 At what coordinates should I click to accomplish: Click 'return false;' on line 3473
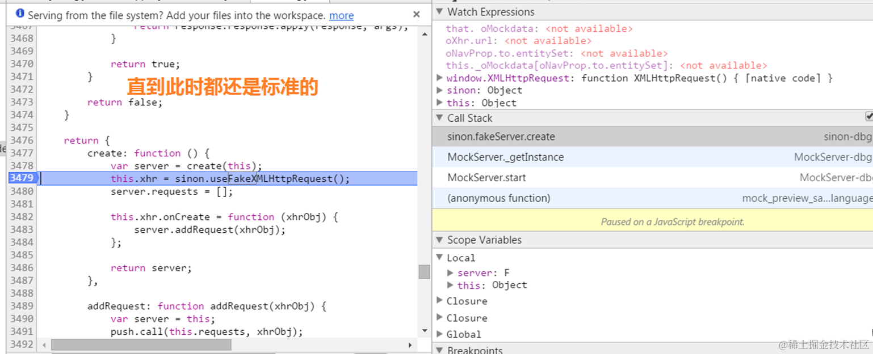click(x=125, y=102)
